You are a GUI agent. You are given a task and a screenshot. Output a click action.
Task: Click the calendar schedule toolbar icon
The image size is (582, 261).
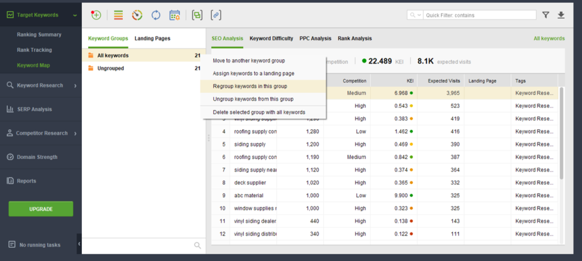(174, 15)
